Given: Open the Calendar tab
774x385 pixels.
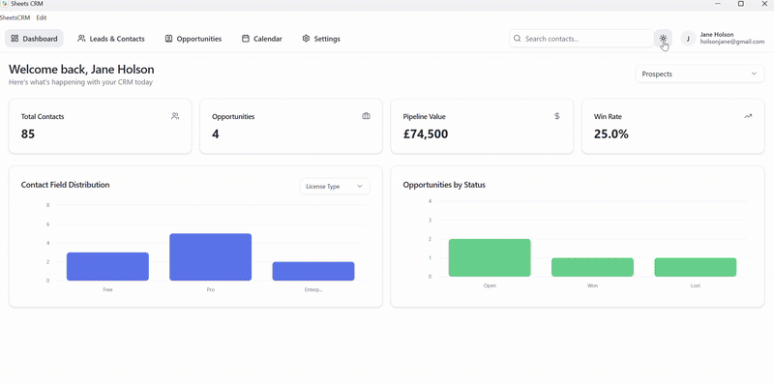Looking at the screenshot, I should tap(261, 39).
